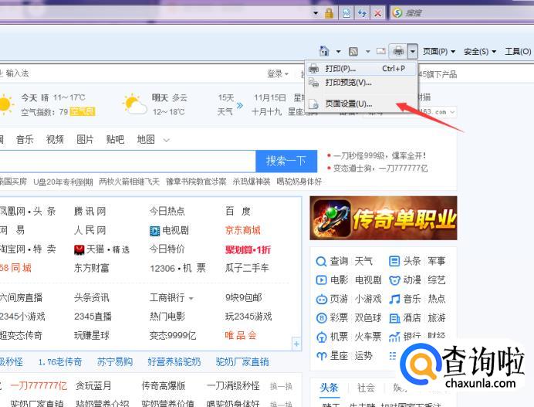Image resolution: width=534 pixels, height=407 pixels.
Task: Expand the 工商银行 dropdown arrow
Action: (x=191, y=299)
